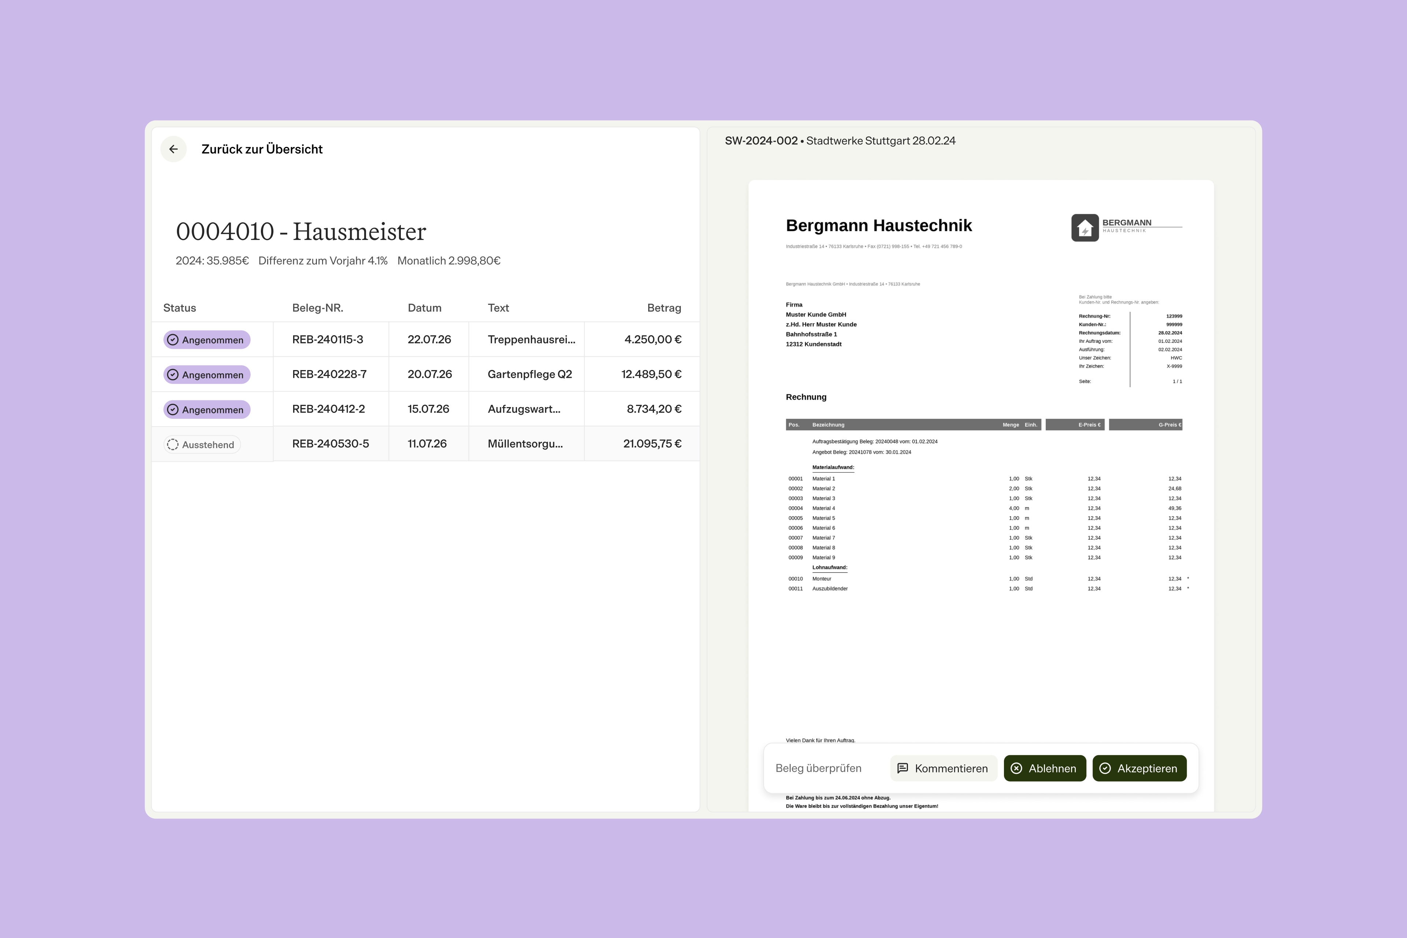Click the Status column header
This screenshot has height=938, width=1407.
pos(180,307)
